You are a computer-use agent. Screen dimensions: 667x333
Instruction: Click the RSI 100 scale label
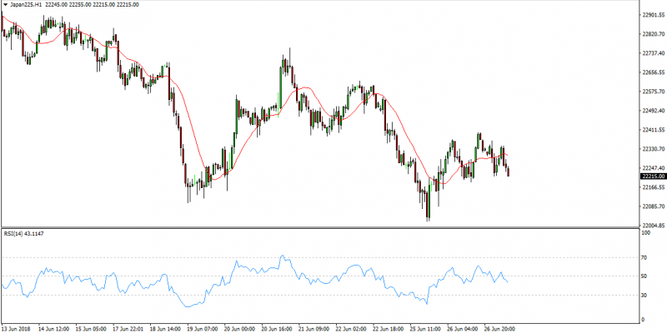click(646, 234)
